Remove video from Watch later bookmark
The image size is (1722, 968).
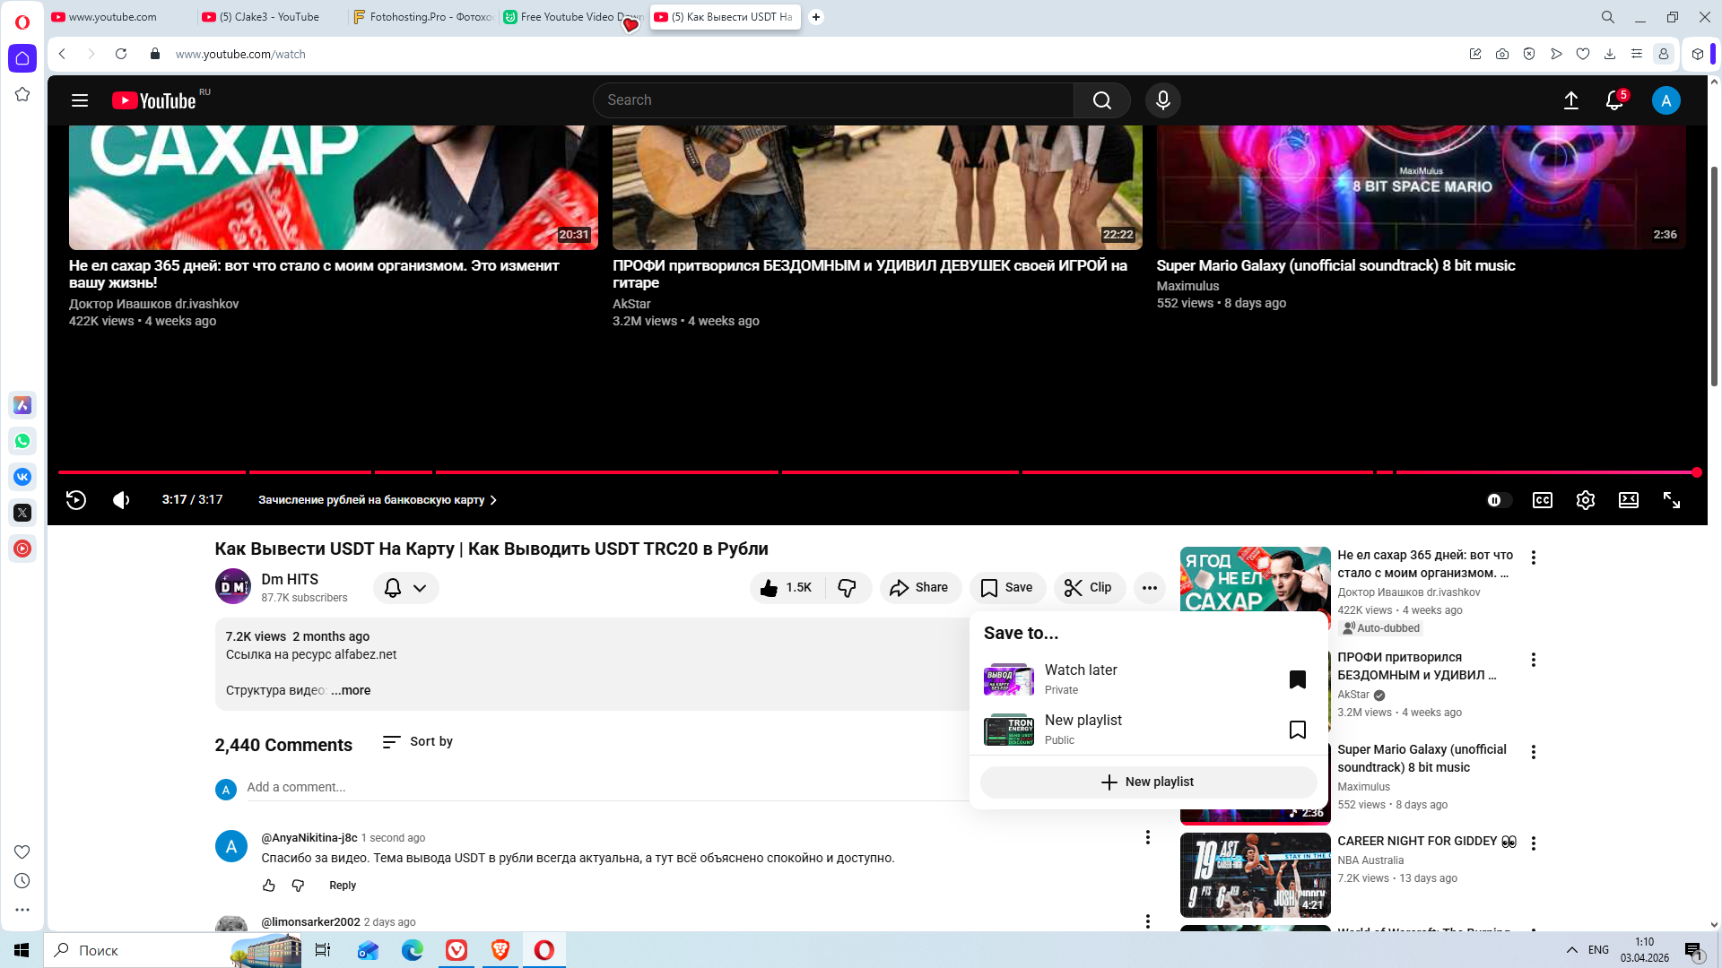[1297, 679]
